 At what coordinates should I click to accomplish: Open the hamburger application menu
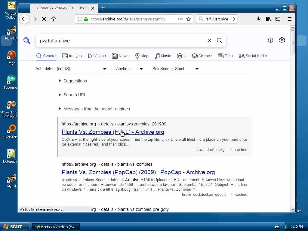[x=290, y=19]
